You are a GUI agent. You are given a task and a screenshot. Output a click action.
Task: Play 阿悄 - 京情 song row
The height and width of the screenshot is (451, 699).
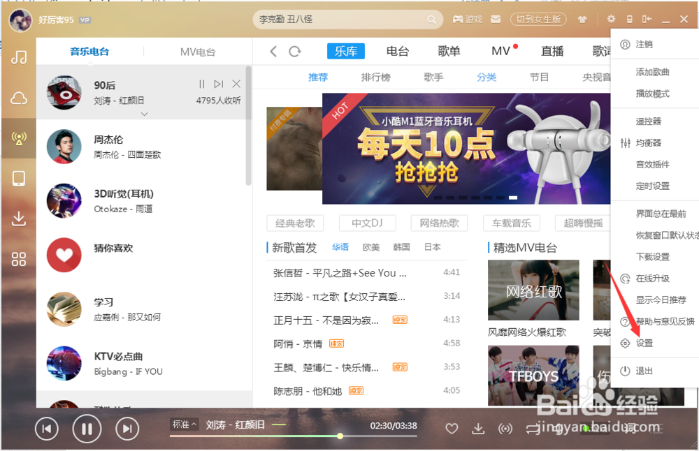click(366, 343)
